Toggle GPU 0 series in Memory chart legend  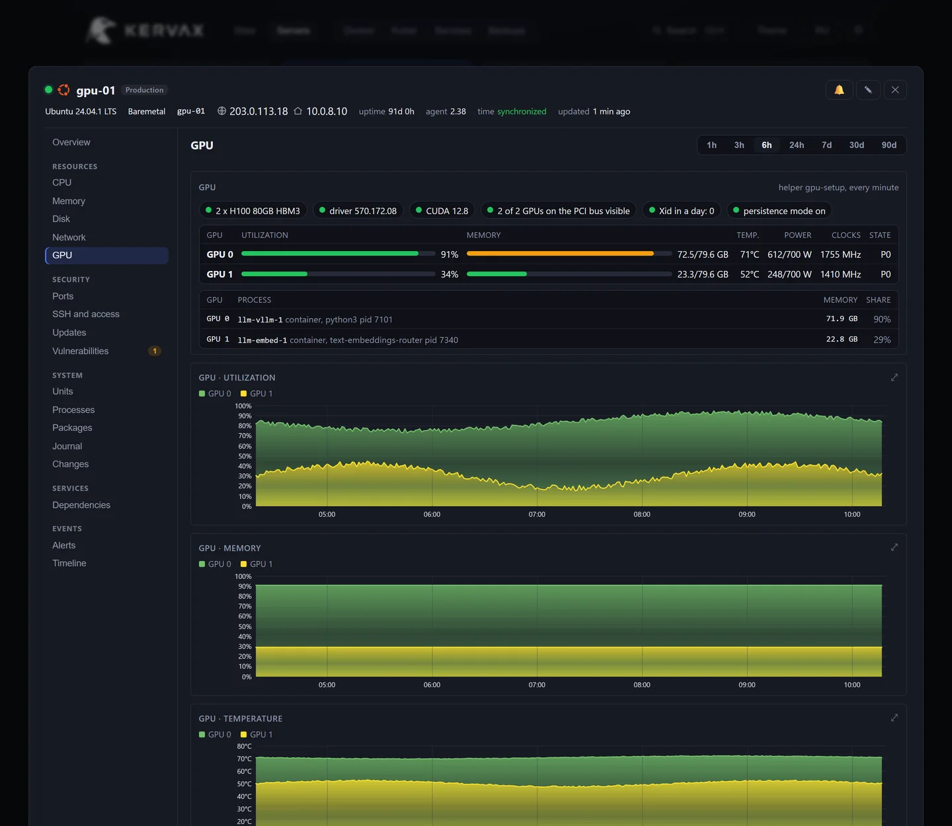click(215, 564)
